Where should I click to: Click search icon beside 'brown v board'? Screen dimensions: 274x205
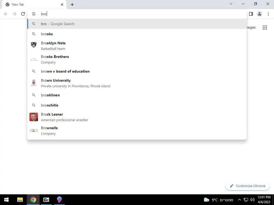coord(34,71)
